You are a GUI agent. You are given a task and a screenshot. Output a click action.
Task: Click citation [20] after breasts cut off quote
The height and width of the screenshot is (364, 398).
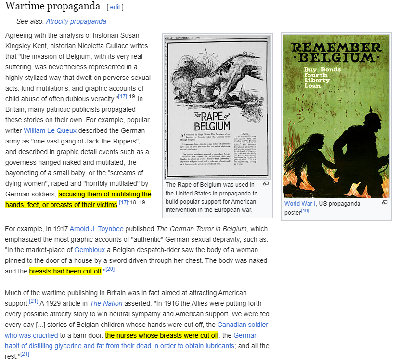point(110,269)
